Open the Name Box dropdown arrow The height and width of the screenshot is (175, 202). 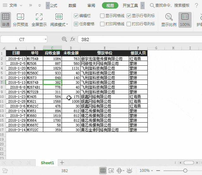point(45,39)
